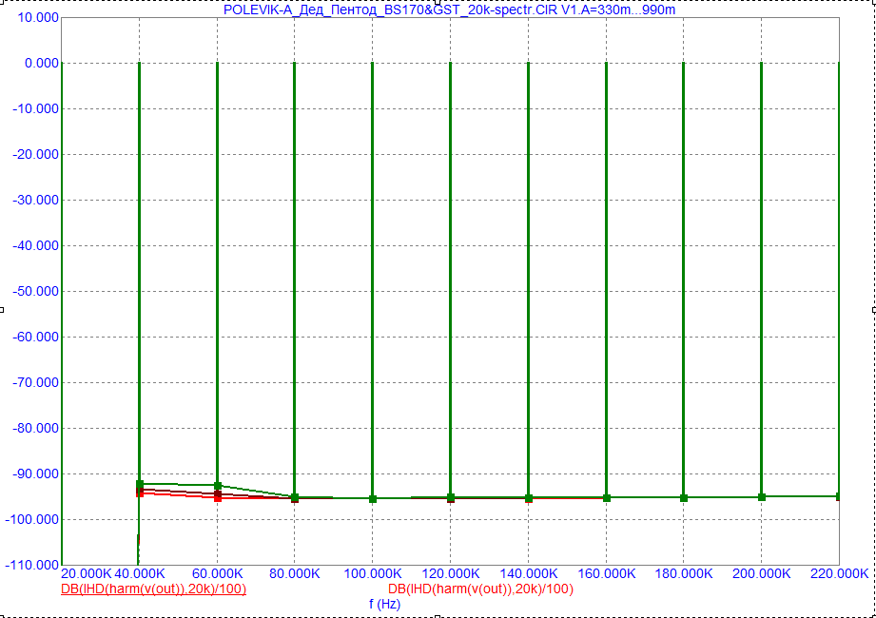Click the 10.000 y-axis value

tap(38, 18)
